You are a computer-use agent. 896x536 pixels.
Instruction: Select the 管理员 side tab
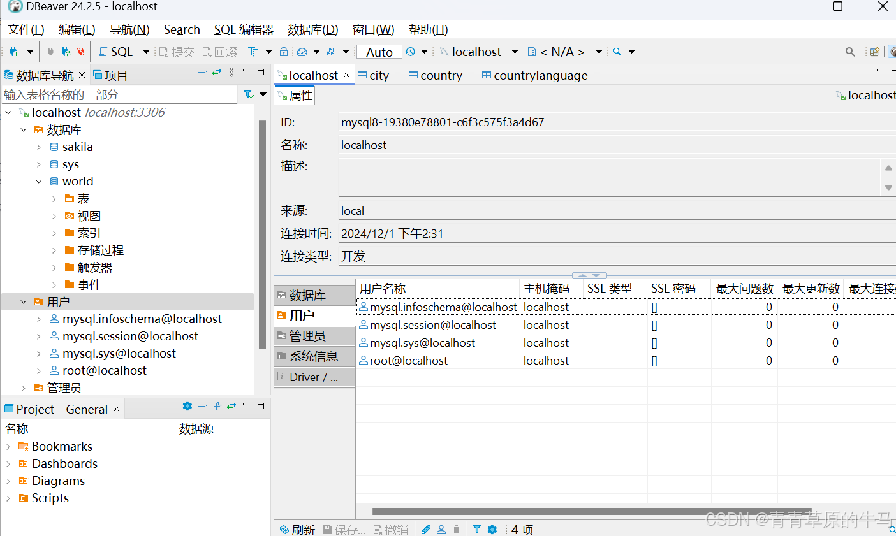point(314,336)
